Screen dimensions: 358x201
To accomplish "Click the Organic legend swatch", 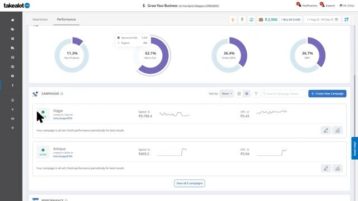I will (118, 43).
